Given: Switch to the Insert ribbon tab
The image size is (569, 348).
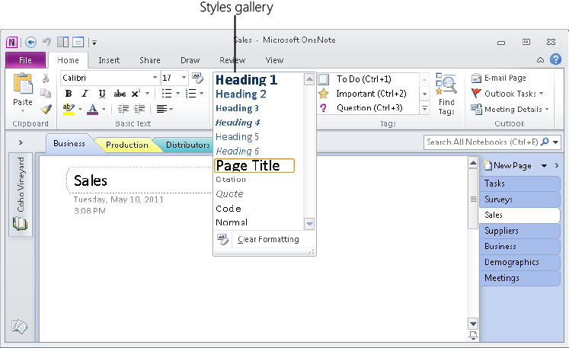Looking at the screenshot, I should (x=109, y=60).
